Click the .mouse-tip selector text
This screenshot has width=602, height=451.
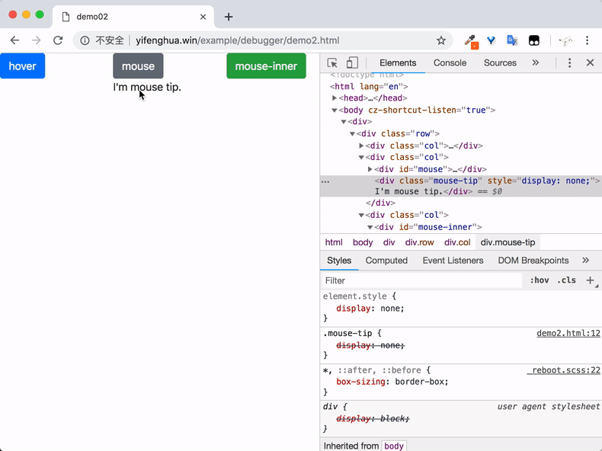click(x=347, y=333)
